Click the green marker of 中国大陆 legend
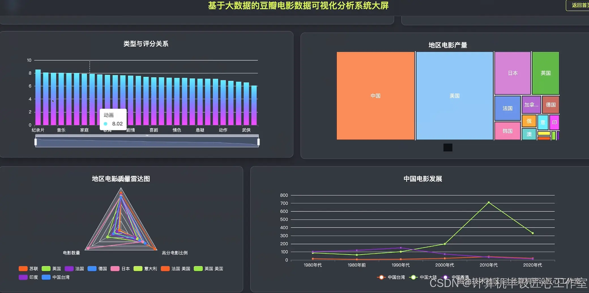 (413, 277)
